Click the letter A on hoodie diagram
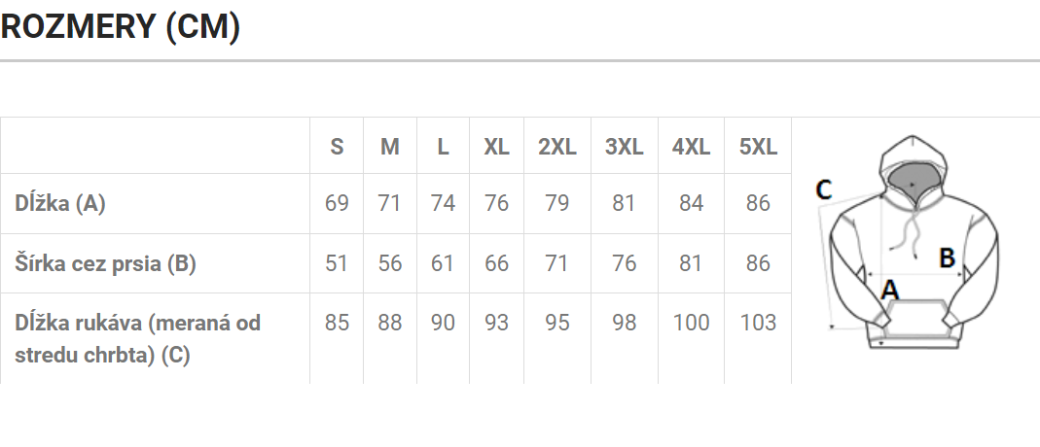 click(889, 290)
